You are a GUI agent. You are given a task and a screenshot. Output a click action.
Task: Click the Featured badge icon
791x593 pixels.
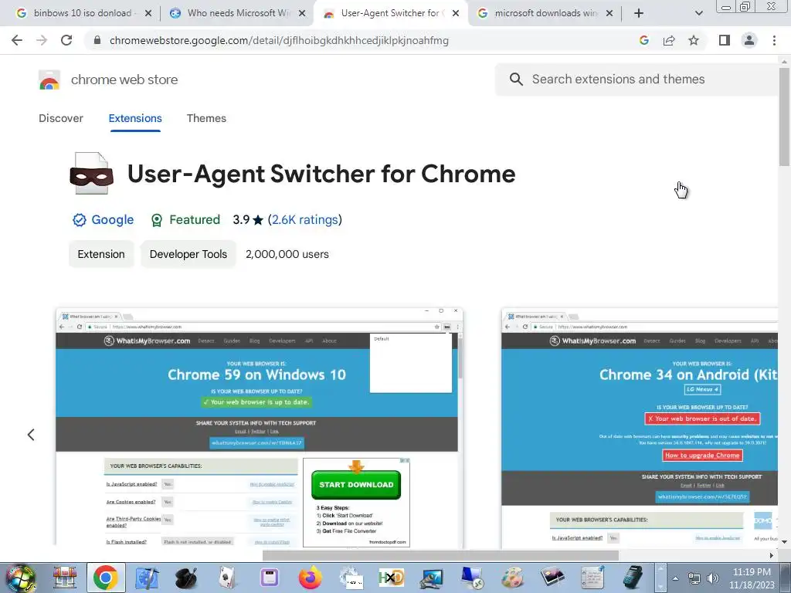pyautogui.click(x=156, y=220)
